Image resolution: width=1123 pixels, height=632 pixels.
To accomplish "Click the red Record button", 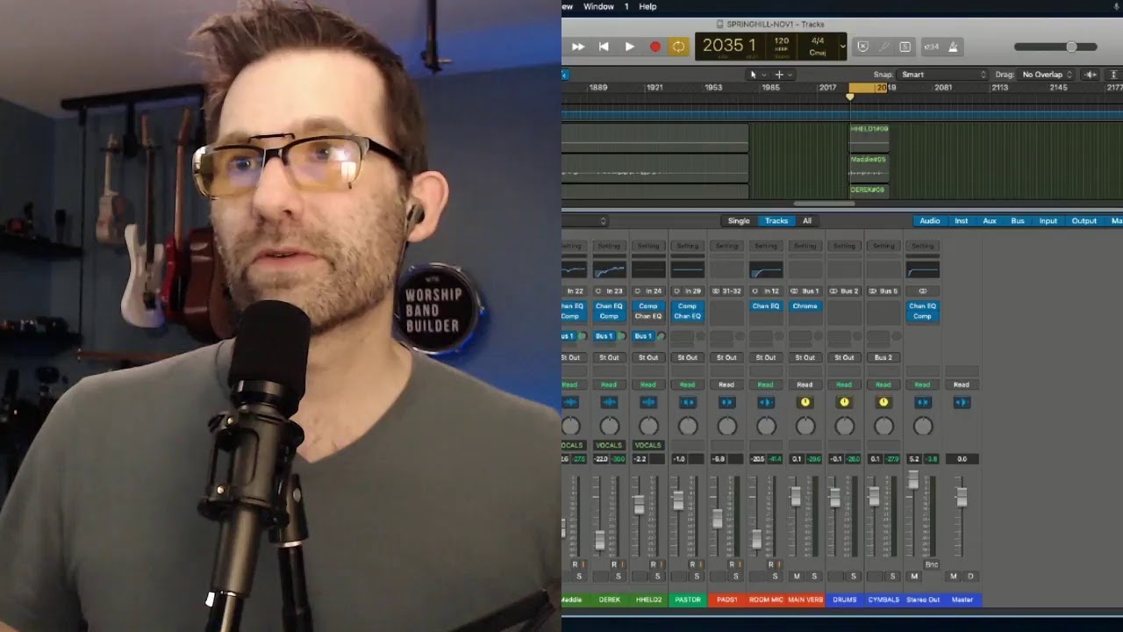I will (654, 47).
